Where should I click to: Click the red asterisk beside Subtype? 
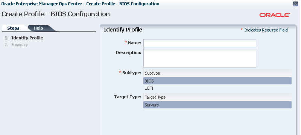tap(120, 72)
